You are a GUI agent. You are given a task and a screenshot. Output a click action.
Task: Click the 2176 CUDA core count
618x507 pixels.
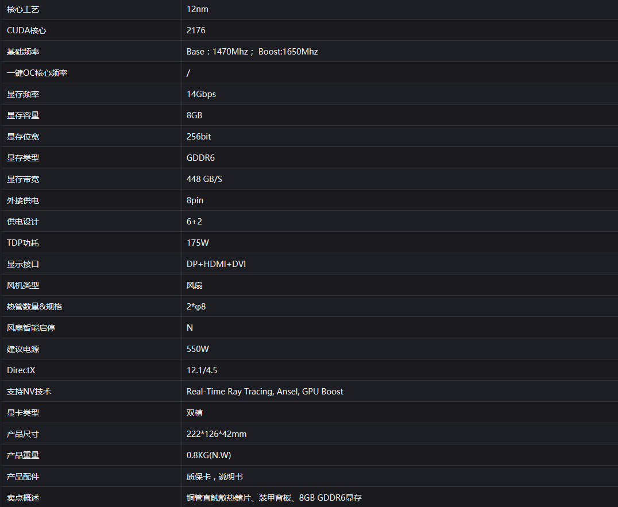point(196,30)
